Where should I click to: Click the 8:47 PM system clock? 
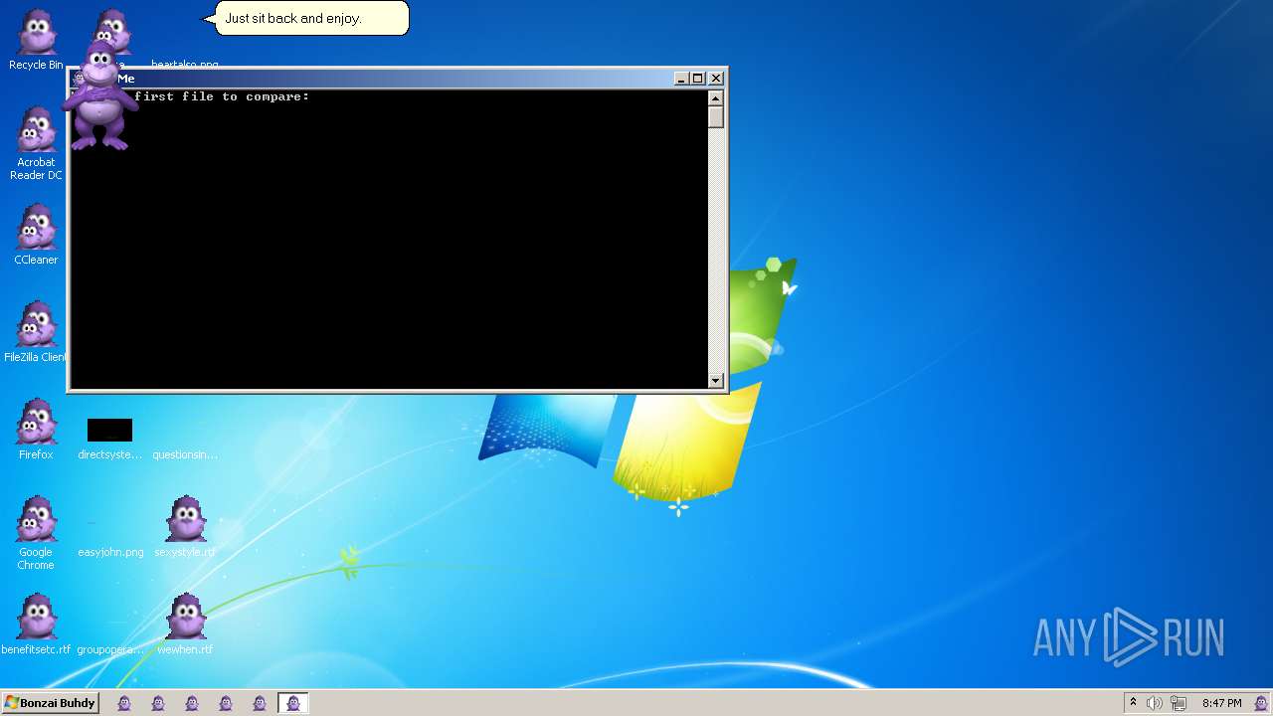(1221, 703)
